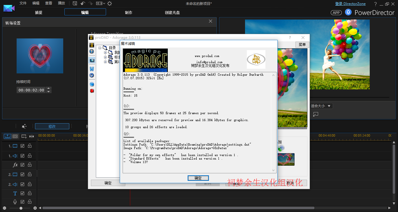Click the audio track 2 speaker icon
This screenshot has height=212, width=398.
pyautogui.click(x=15, y=184)
